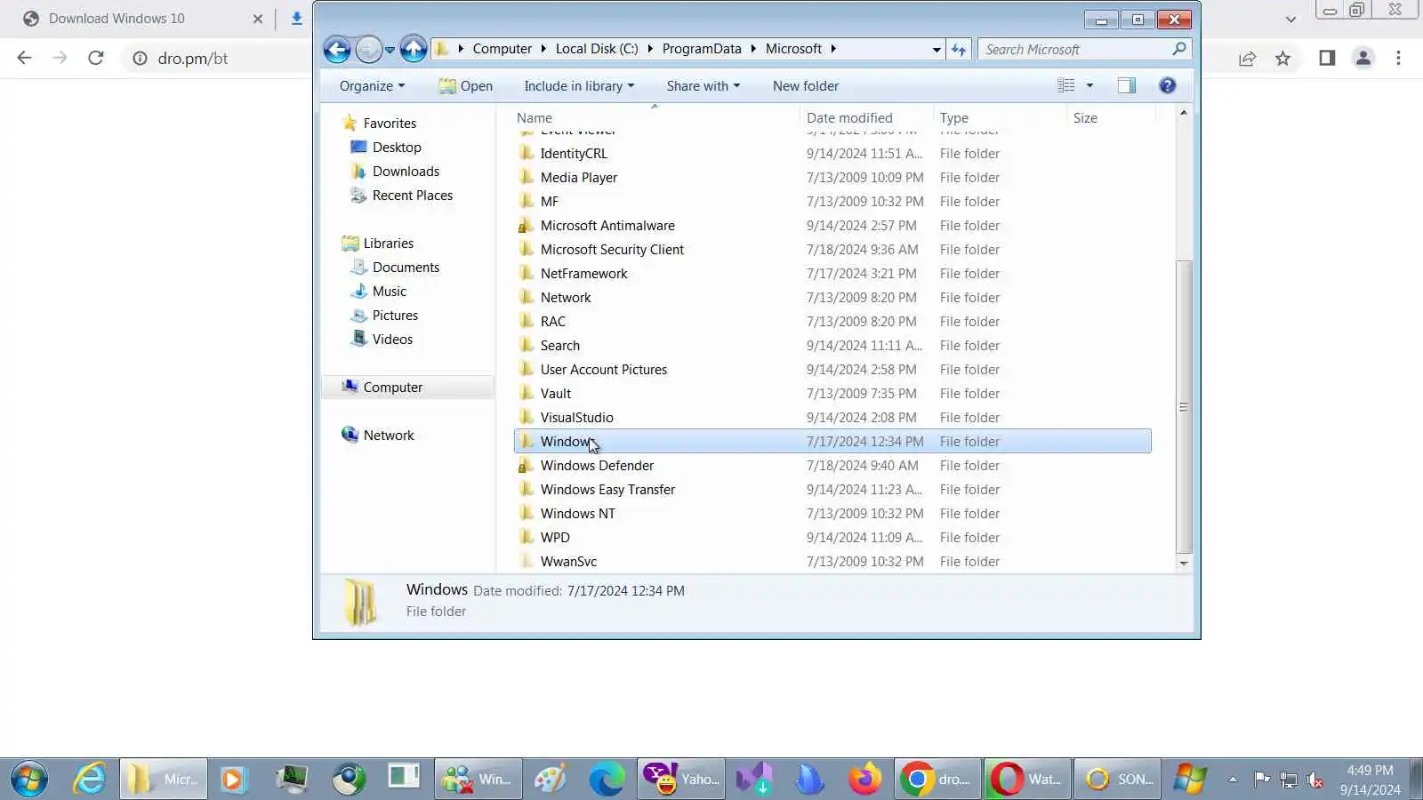Expand the address bar history dropdown
This screenshot has width=1423, height=800.
pyautogui.click(x=936, y=50)
